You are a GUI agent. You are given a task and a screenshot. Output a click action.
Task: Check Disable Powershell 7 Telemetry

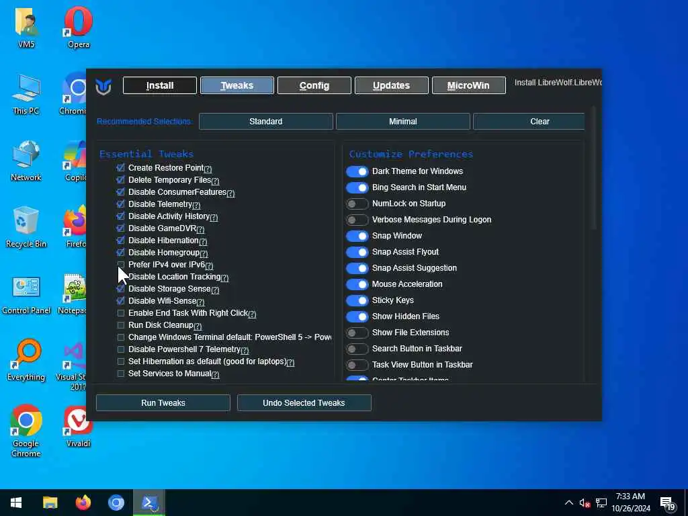pyautogui.click(x=121, y=349)
